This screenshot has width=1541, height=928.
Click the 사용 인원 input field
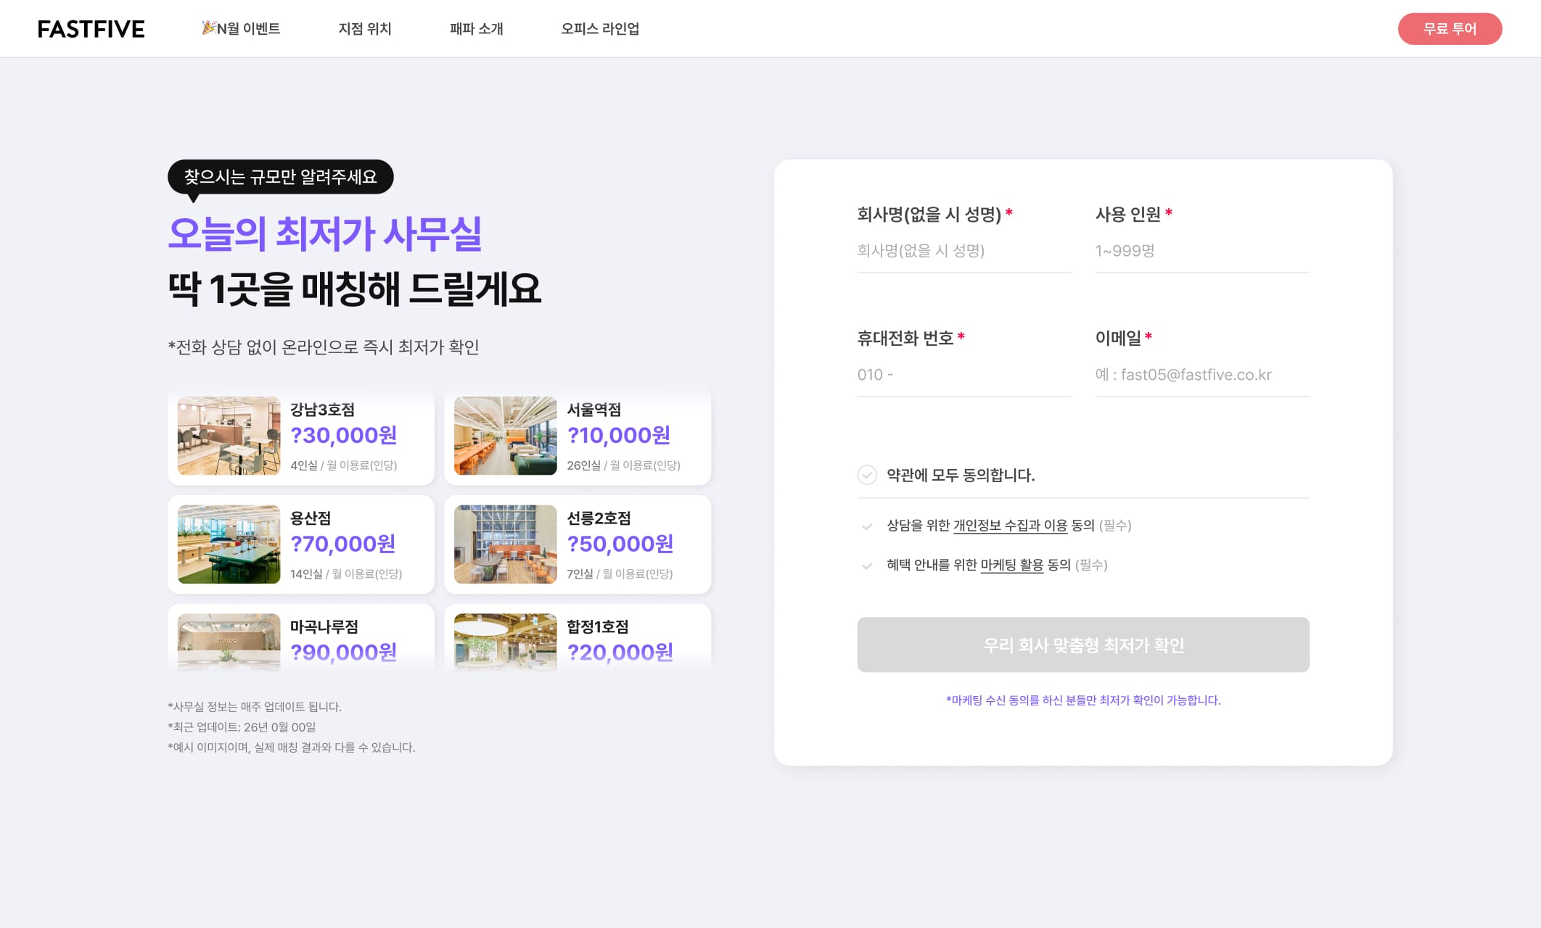click(x=1202, y=251)
